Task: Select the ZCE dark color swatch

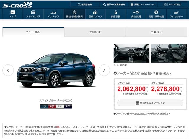Action: click(x=68, y=106)
